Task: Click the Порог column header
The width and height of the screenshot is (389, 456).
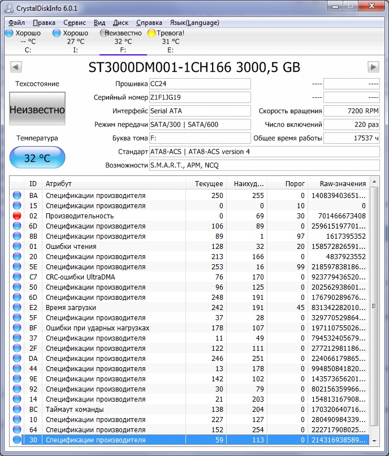Action: click(288, 184)
